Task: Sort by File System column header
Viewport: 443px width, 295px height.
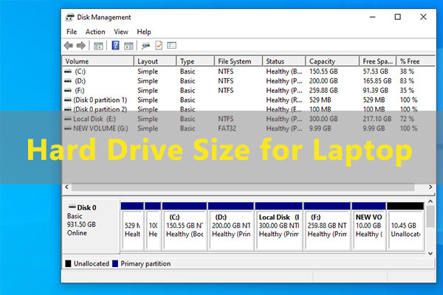Action: click(x=238, y=61)
